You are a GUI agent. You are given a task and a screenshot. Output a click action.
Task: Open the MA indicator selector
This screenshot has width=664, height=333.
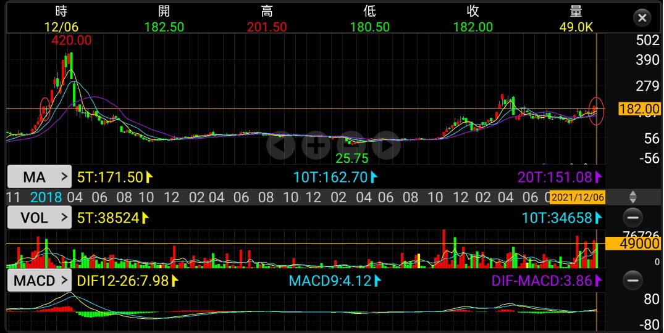pos(39,178)
